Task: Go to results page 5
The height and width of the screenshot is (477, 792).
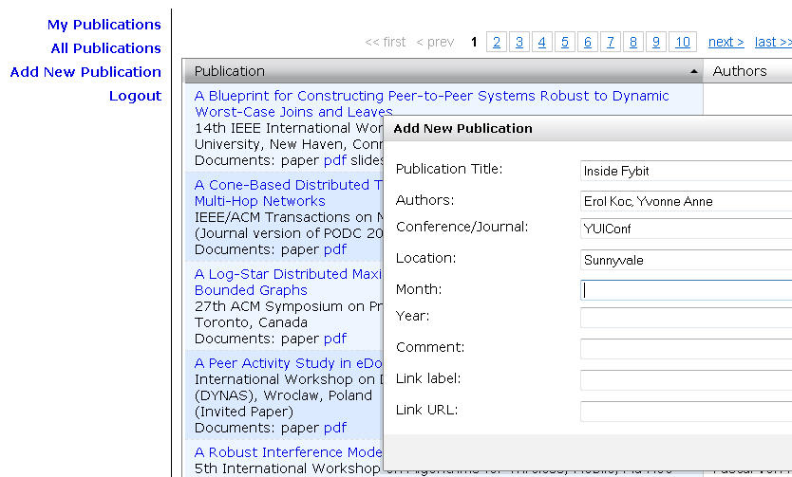Action: pyautogui.click(x=565, y=42)
